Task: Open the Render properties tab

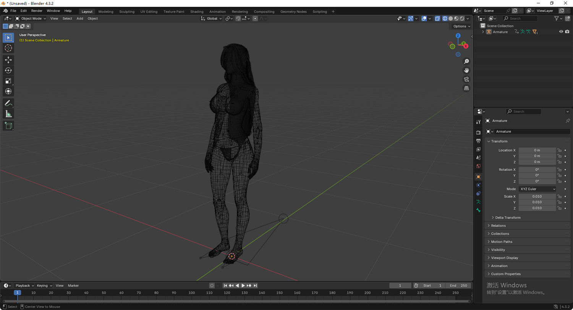Action: point(478,132)
